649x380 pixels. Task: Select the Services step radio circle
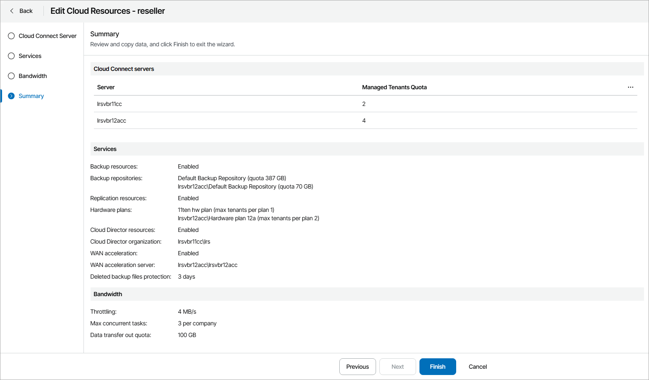tap(11, 56)
